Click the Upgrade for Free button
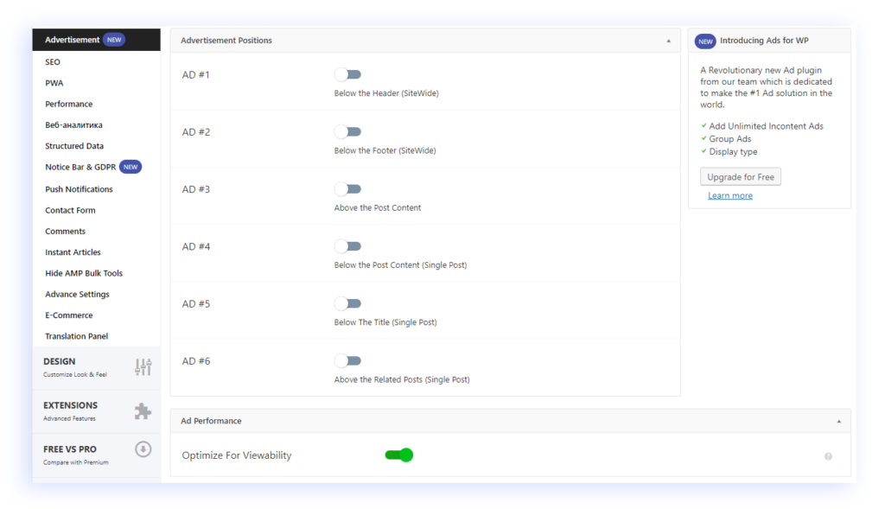This screenshot has width=885, height=509. [741, 176]
